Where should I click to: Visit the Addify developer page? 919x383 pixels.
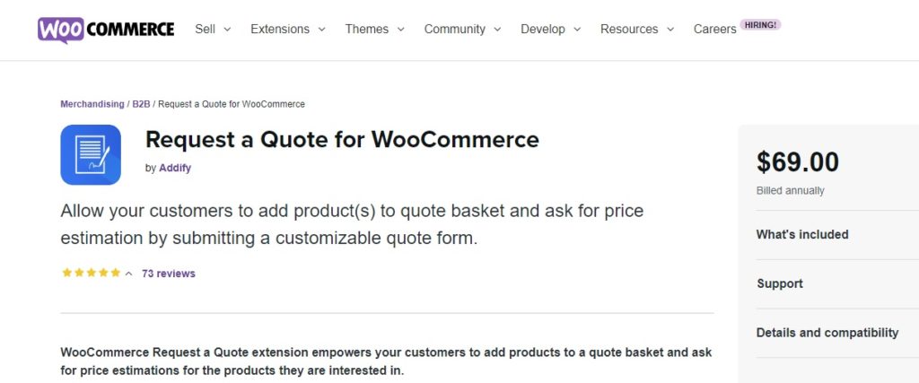175,168
